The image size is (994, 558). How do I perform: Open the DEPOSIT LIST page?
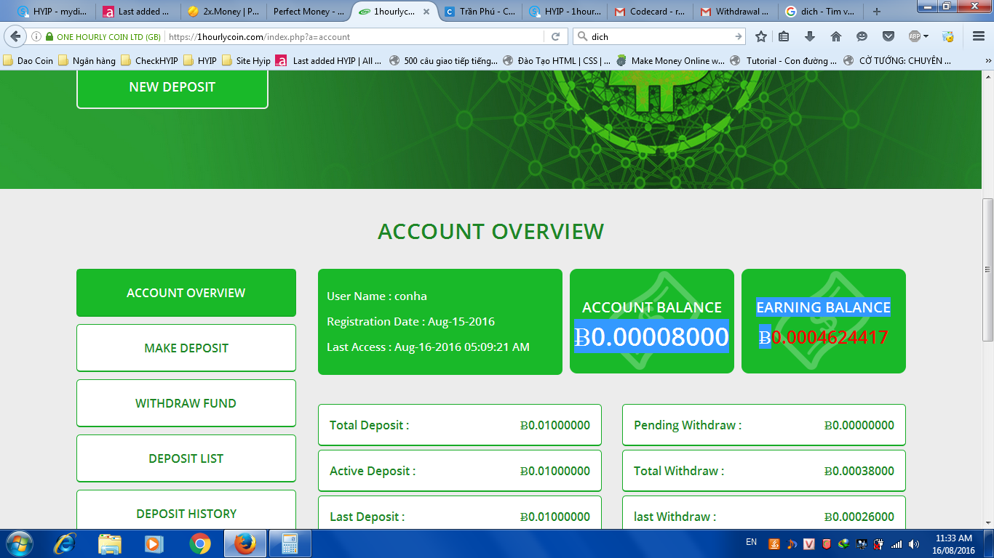[186, 458]
